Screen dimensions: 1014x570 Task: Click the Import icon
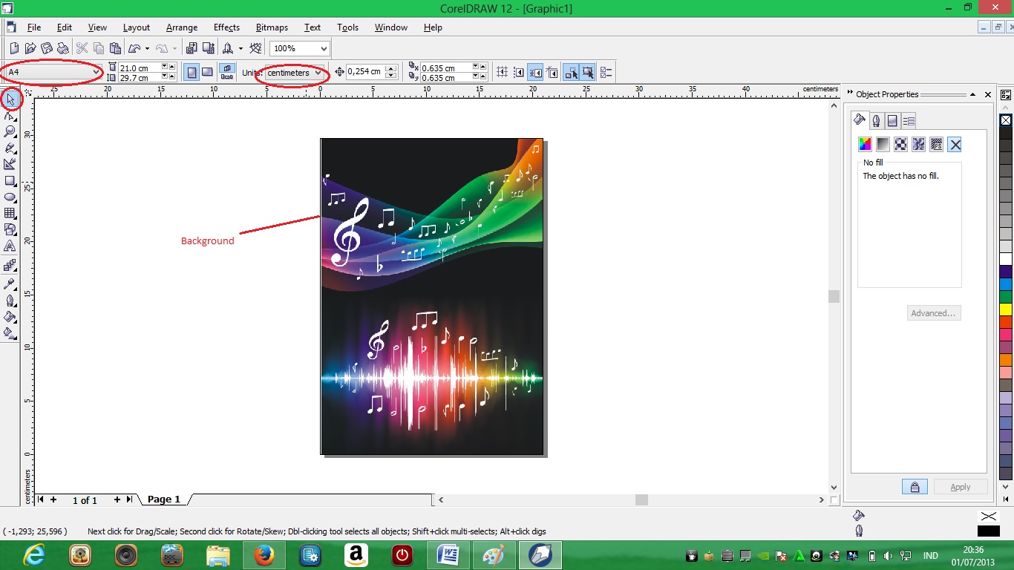coord(192,48)
